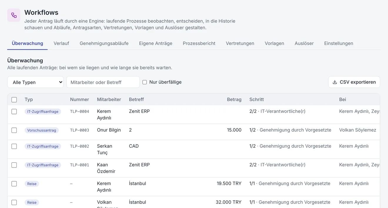Click the IT-Zugriffsanfrage badge in row TLP-0002
The width and height of the screenshot is (388, 208).
coord(43,146)
